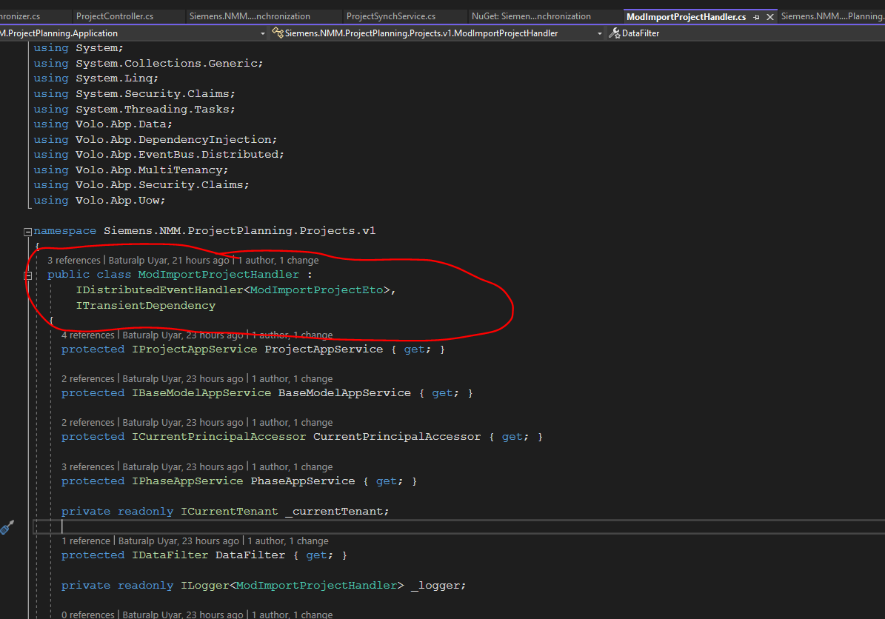Collapse the ModImportProjectHandler class outline
This screenshot has height=619, width=885.
point(28,275)
